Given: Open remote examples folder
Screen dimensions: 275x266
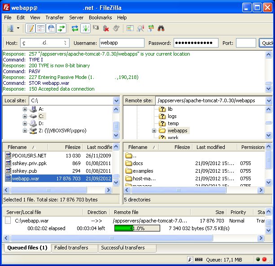Looking at the screenshot, I should tap(194, 171).
